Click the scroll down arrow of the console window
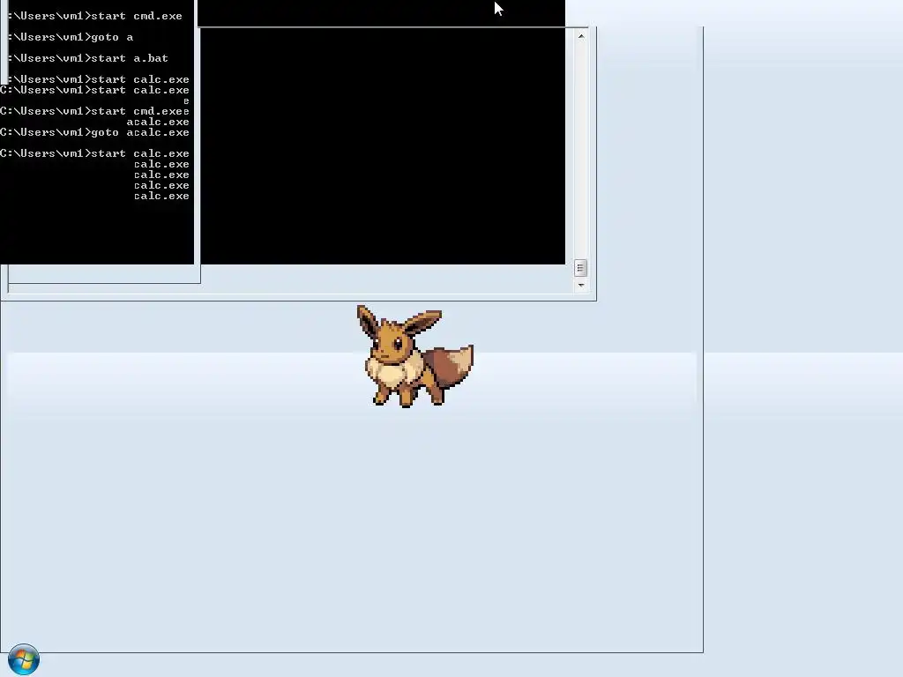This screenshot has width=903, height=677. point(580,285)
